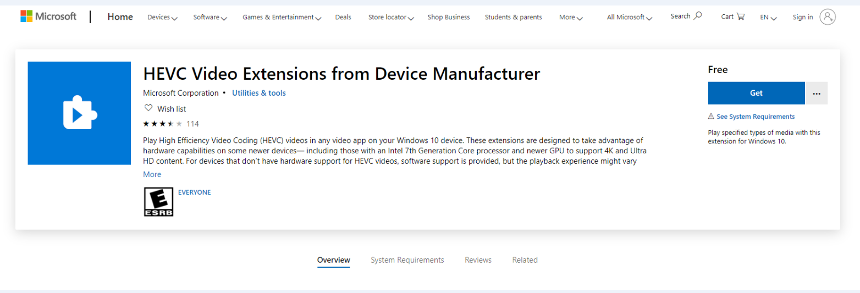The height and width of the screenshot is (293, 860).
Task: Click the sign-in account avatar icon
Action: click(x=828, y=17)
